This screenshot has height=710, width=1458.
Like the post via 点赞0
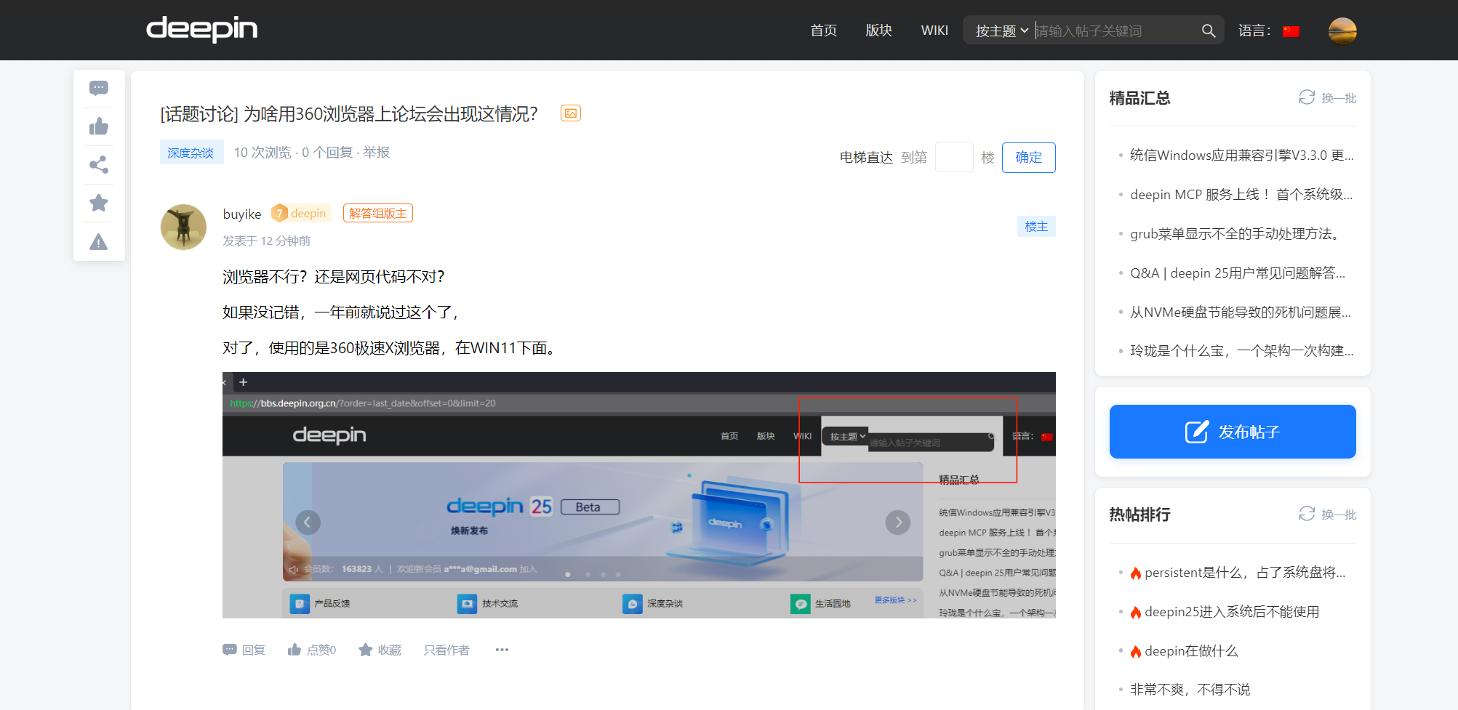click(x=311, y=650)
